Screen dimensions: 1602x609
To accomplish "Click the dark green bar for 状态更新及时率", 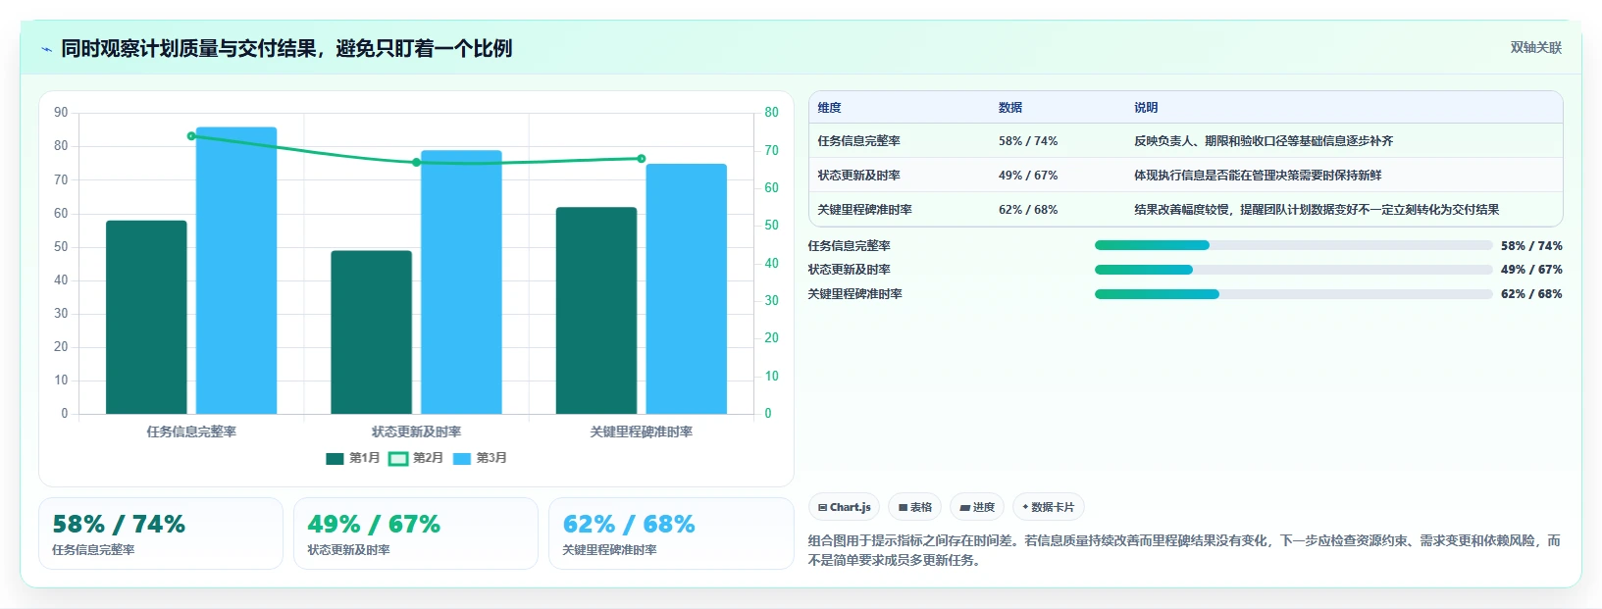I will (x=371, y=332).
